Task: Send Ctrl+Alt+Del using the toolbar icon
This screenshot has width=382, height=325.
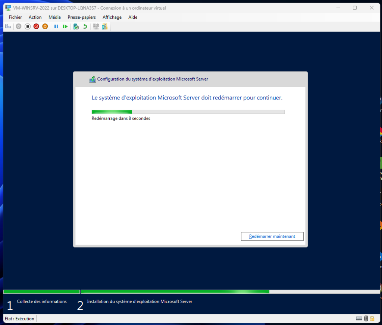Action: [x=8, y=26]
